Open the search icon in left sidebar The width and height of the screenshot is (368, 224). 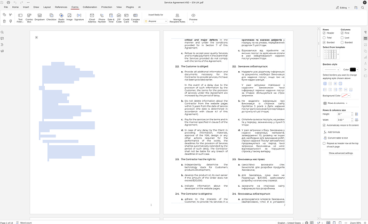pos(3,32)
